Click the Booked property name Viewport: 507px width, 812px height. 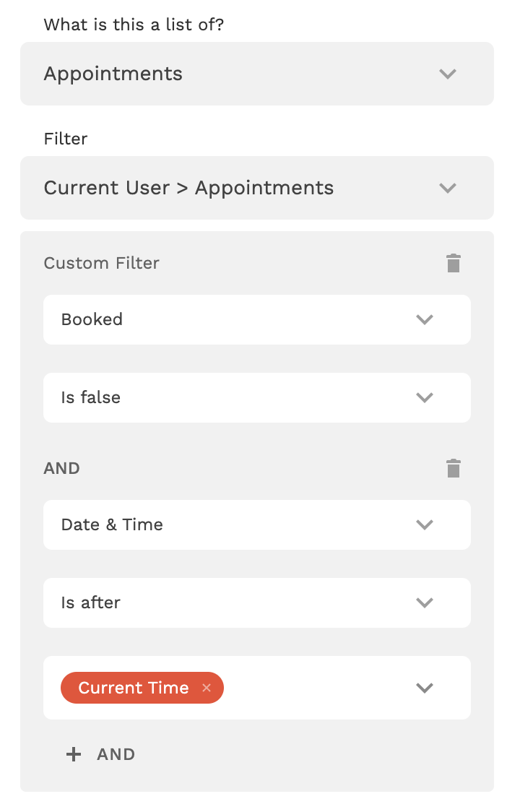pyautogui.click(x=92, y=319)
